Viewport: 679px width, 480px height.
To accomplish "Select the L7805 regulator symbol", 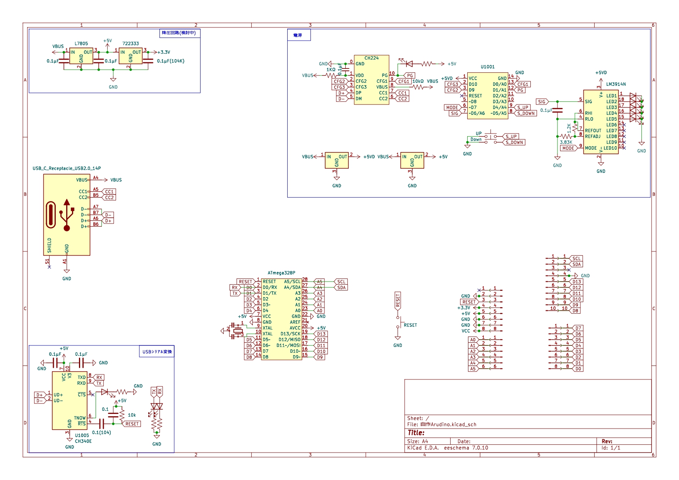I will pyautogui.click(x=81, y=56).
